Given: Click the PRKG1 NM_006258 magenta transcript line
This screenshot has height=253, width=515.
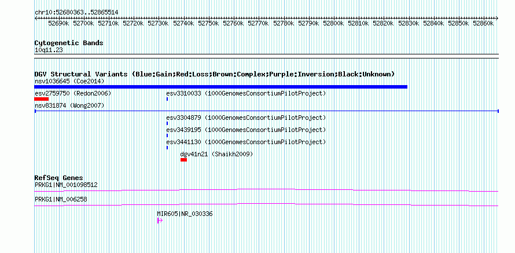Looking at the screenshot, I should (x=266, y=205).
